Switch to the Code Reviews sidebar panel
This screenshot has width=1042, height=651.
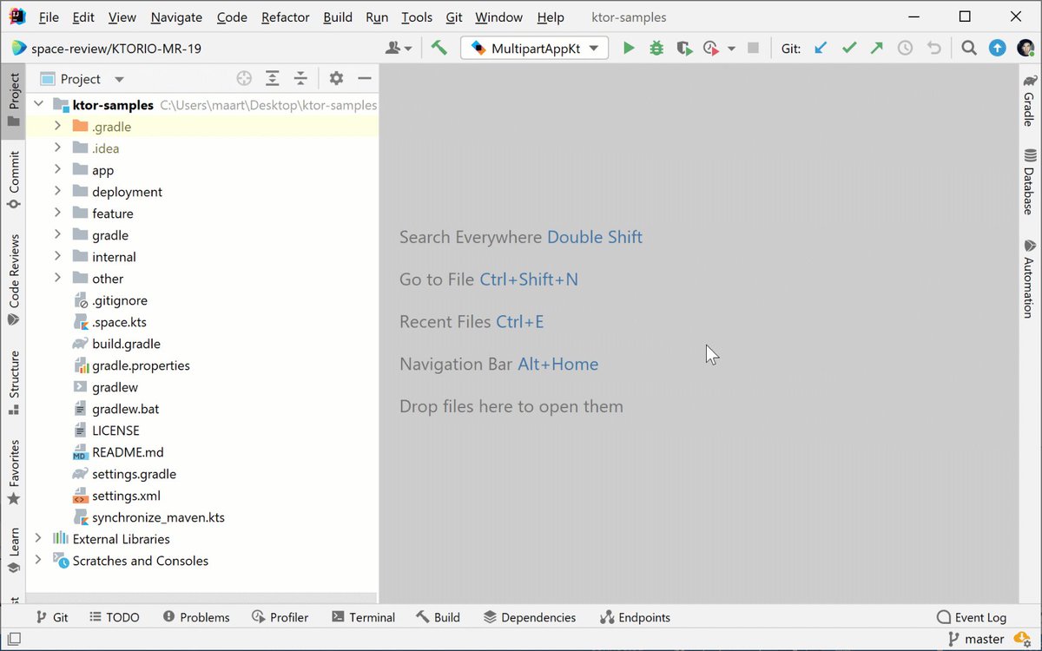[x=13, y=278]
